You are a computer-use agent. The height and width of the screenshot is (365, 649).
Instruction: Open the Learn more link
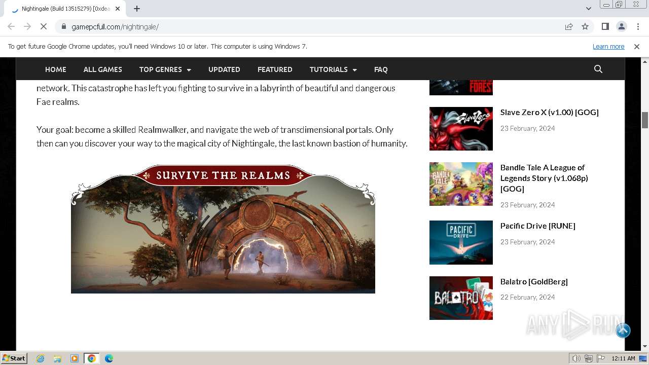click(x=608, y=47)
